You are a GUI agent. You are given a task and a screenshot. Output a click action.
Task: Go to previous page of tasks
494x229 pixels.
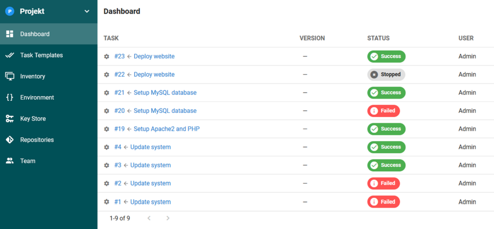pos(149,218)
